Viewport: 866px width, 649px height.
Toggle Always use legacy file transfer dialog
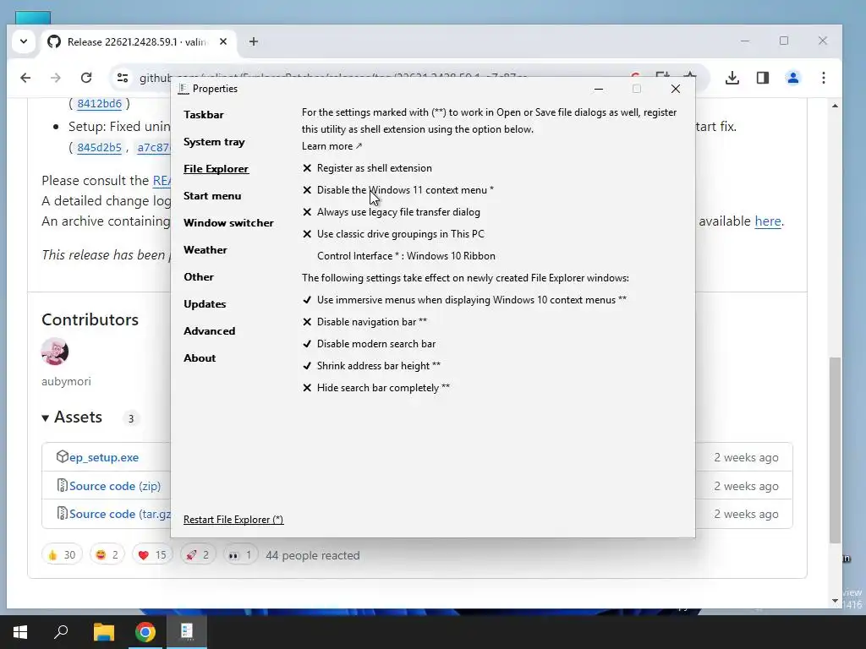click(391, 212)
